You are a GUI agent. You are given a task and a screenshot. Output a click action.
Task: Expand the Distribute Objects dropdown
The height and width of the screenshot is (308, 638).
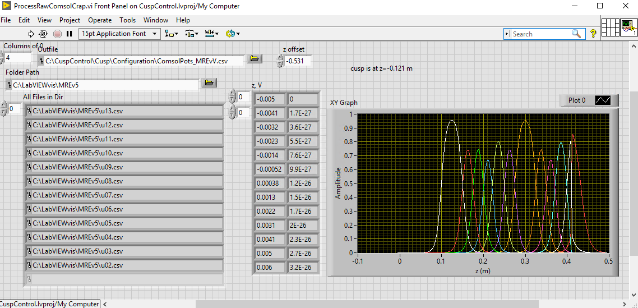tap(191, 34)
